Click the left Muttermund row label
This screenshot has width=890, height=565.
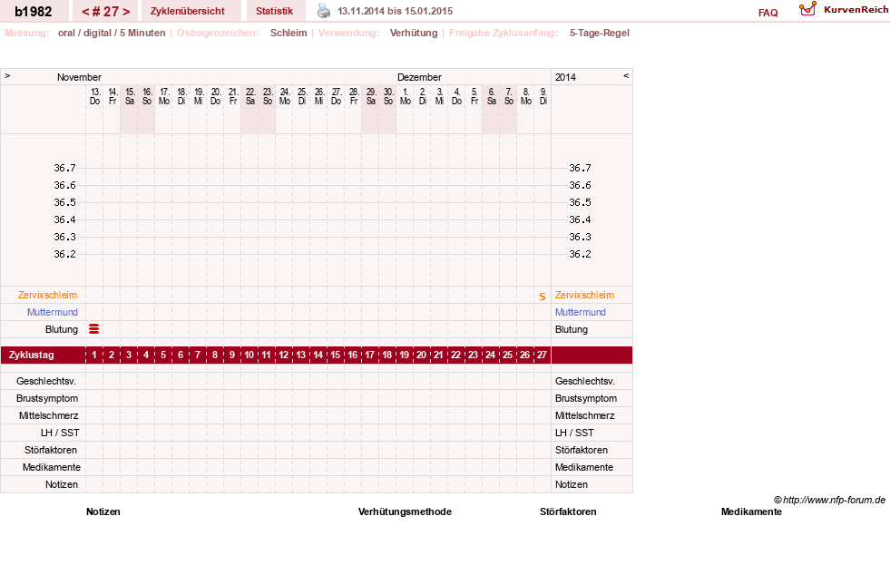pos(53,312)
